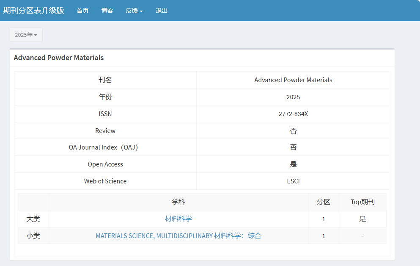Viewport: 420px width, 266px height.
Task: Click the ESCI Web of Science value
Action: tap(293, 181)
